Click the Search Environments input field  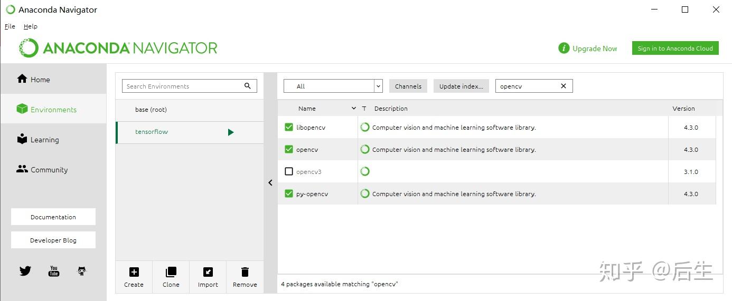point(182,86)
